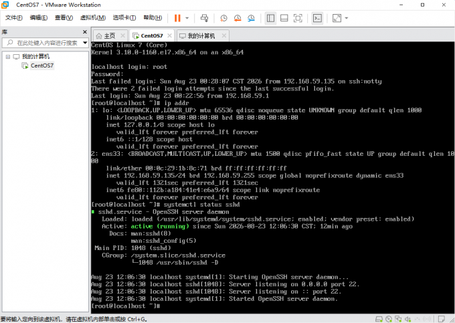Toggle the console view icon
The image size is (455, 323).
(x=317, y=18)
